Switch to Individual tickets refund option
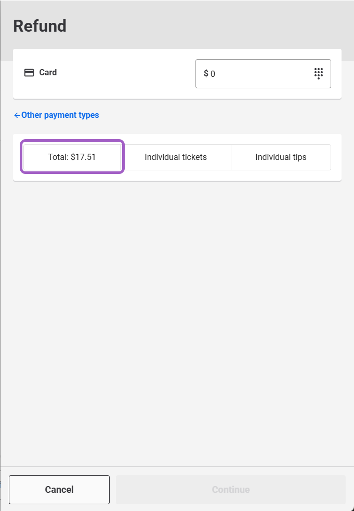 (x=176, y=157)
